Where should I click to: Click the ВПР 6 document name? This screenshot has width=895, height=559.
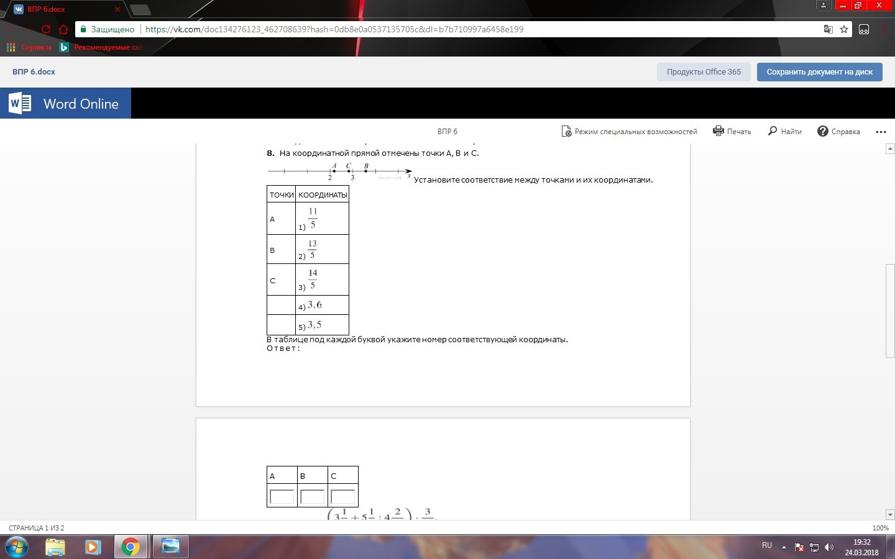click(x=447, y=132)
